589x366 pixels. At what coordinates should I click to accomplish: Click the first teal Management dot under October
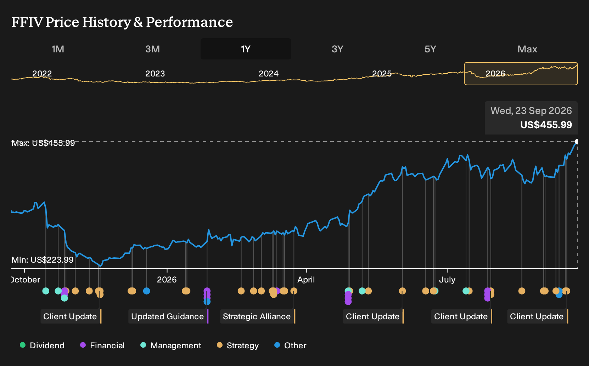[46, 291]
